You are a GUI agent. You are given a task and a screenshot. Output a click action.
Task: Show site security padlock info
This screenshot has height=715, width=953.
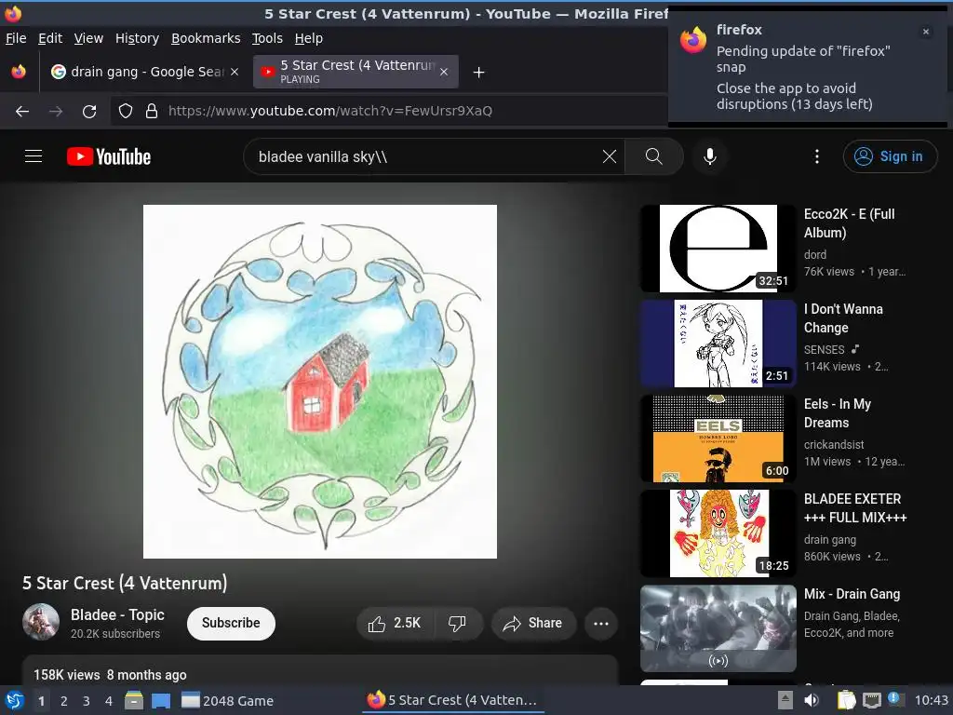pos(152,111)
